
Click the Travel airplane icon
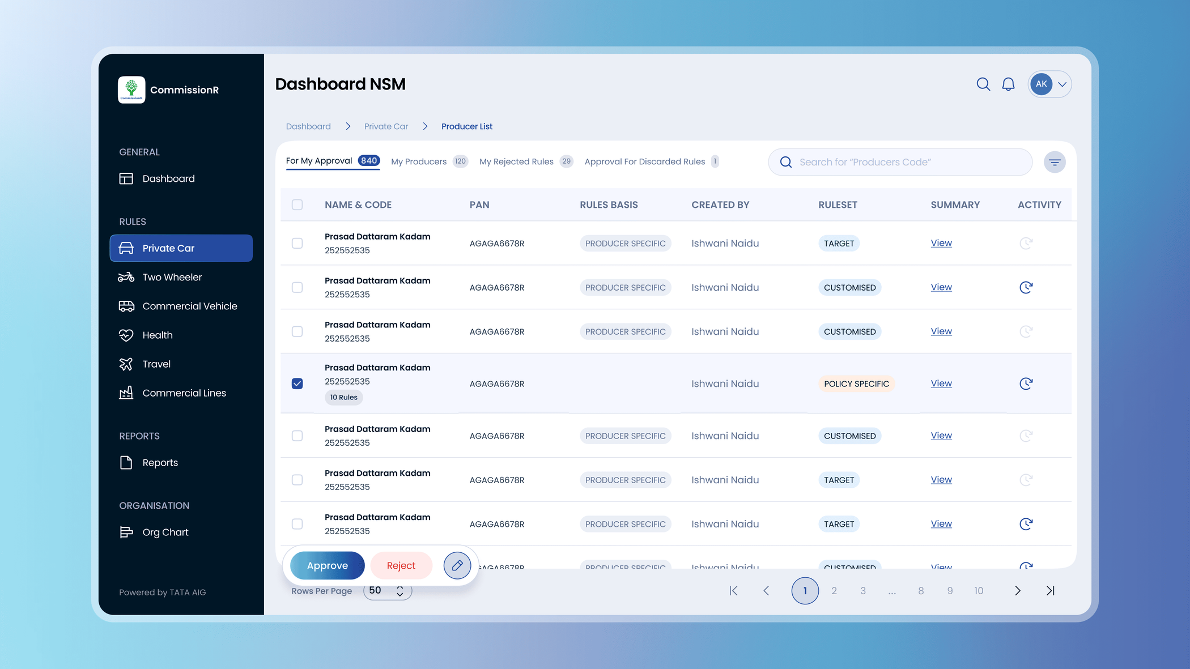tap(126, 364)
